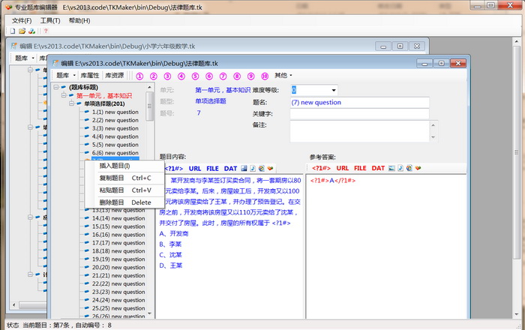This screenshot has height=330, width=525.
Task: Click the 库属性 button
Action: 90,76
